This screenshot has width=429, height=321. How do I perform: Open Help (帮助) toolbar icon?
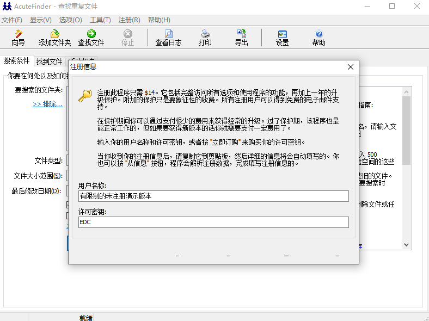[x=318, y=34]
